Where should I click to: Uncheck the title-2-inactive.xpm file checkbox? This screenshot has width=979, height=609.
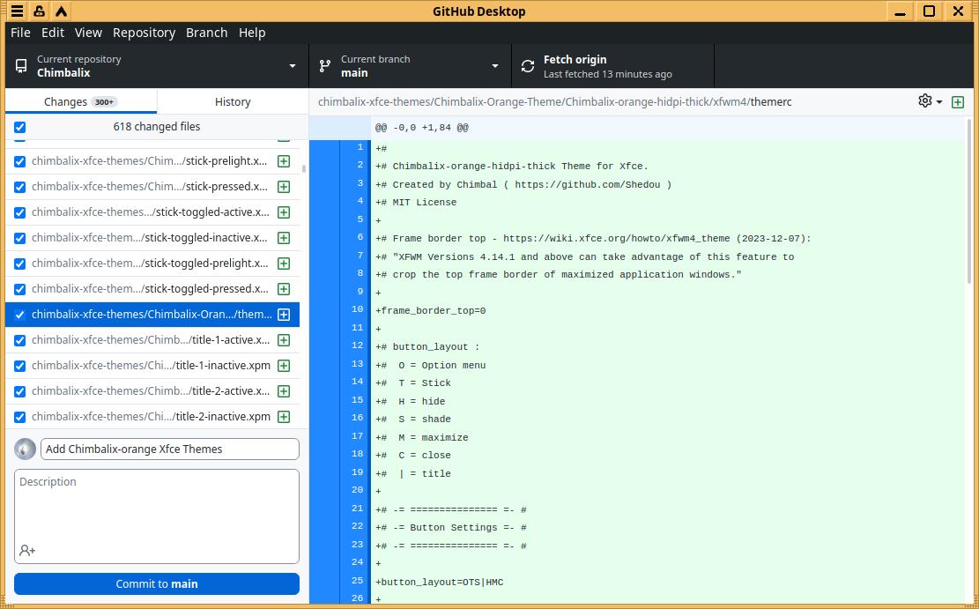(20, 417)
